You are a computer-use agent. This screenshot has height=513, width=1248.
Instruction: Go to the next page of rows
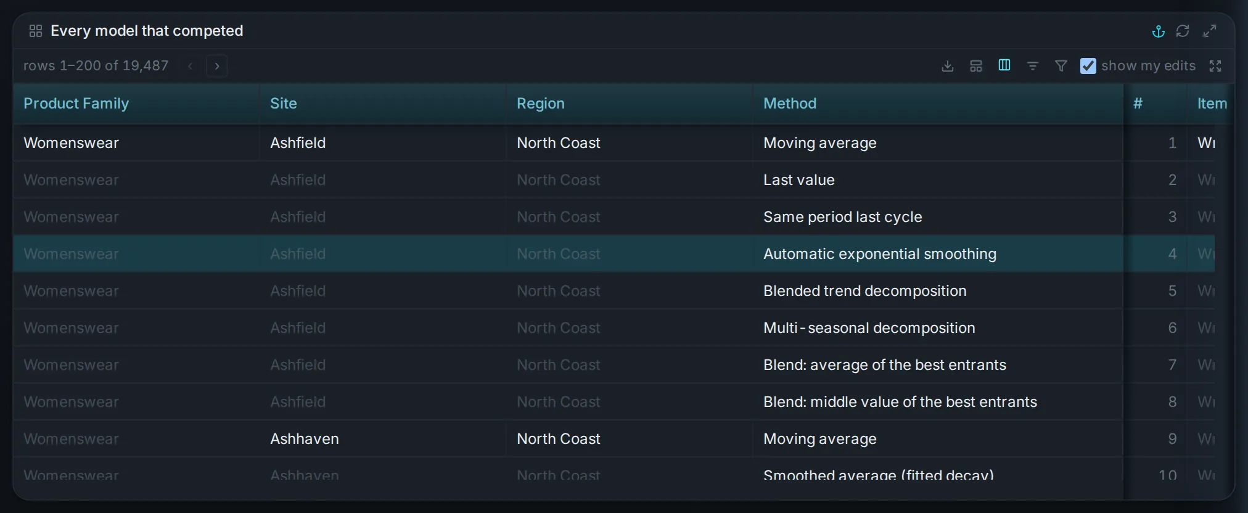[217, 66]
